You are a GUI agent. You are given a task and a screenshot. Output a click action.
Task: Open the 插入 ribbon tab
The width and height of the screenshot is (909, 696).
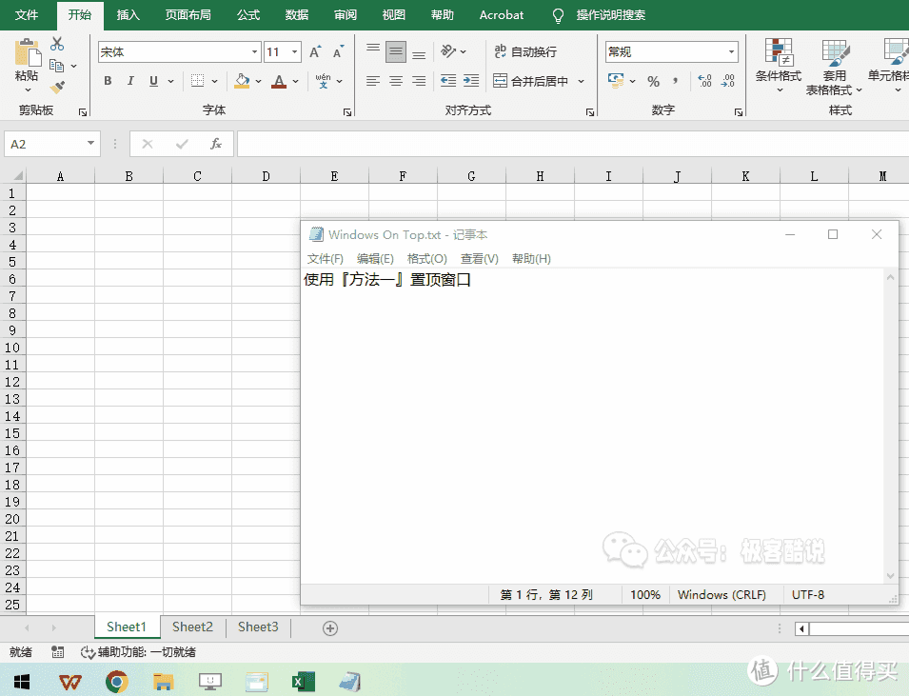point(128,15)
